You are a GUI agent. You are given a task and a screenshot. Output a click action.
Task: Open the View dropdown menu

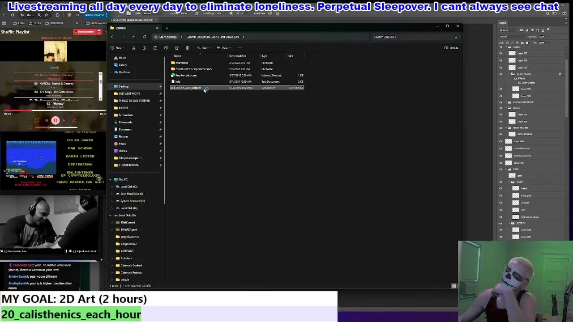tap(224, 48)
